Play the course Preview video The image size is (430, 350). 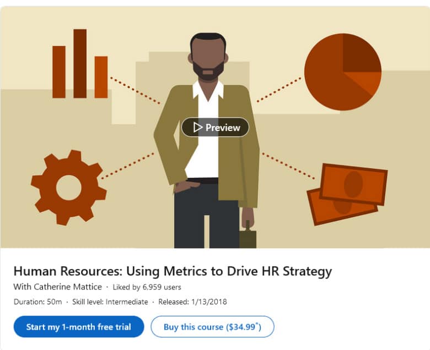point(215,127)
